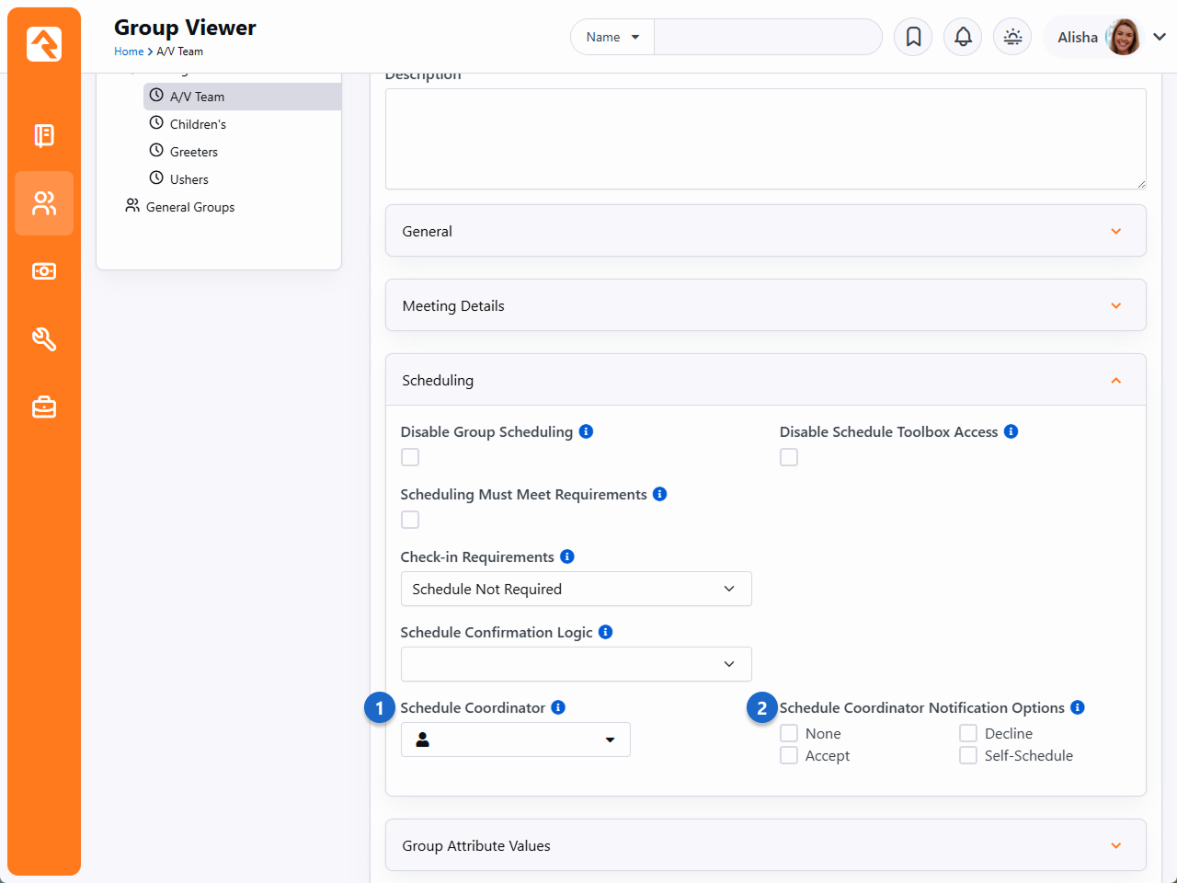Go to Home breadcrumb link
The width and height of the screenshot is (1177, 883).
point(129,52)
